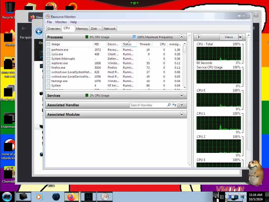Click the green CPU Usage indicator in Services
This screenshot has height=202, width=269.
pyautogui.click(x=87, y=95)
